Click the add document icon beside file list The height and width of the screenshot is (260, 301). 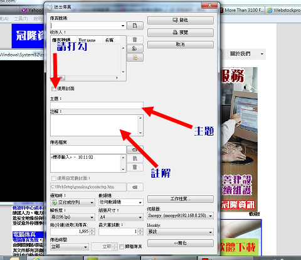[x=135, y=158]
